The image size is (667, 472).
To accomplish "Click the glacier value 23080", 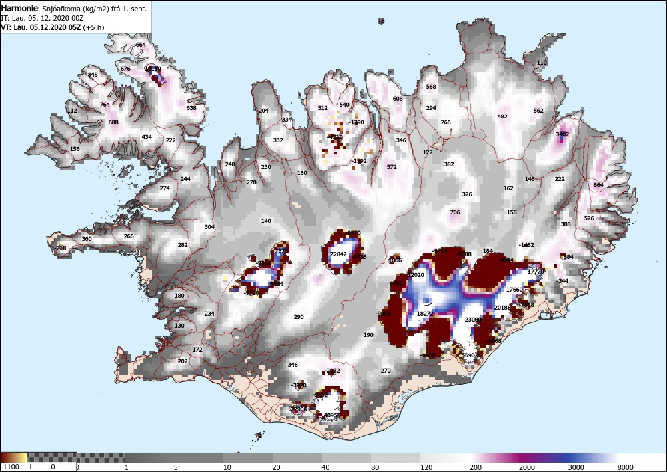I will (473, 320).
